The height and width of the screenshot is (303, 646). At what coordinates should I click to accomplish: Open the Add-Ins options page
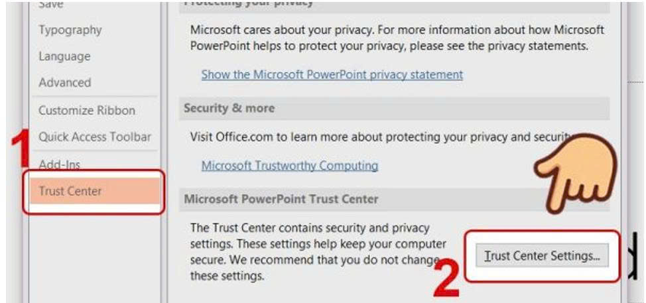(60, 164)
